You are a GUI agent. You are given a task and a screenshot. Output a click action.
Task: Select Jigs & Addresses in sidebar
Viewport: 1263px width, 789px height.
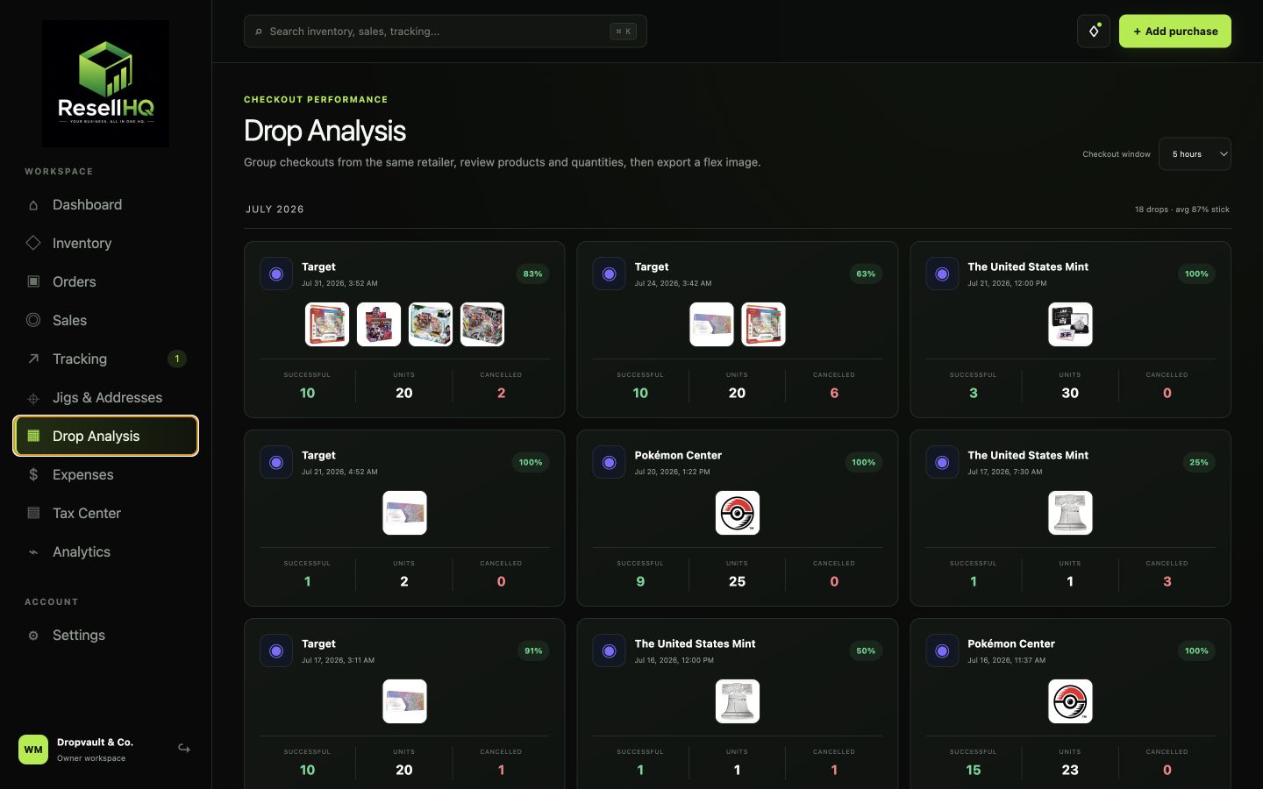click(x=105, y=397)
